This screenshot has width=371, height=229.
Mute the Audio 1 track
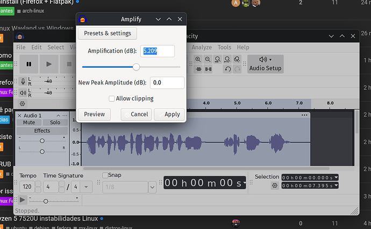(x=29, y=123)
